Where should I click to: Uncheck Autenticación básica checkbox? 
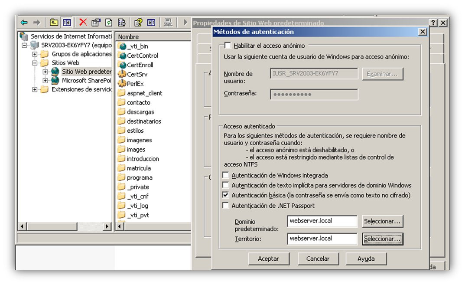[226, 195]
